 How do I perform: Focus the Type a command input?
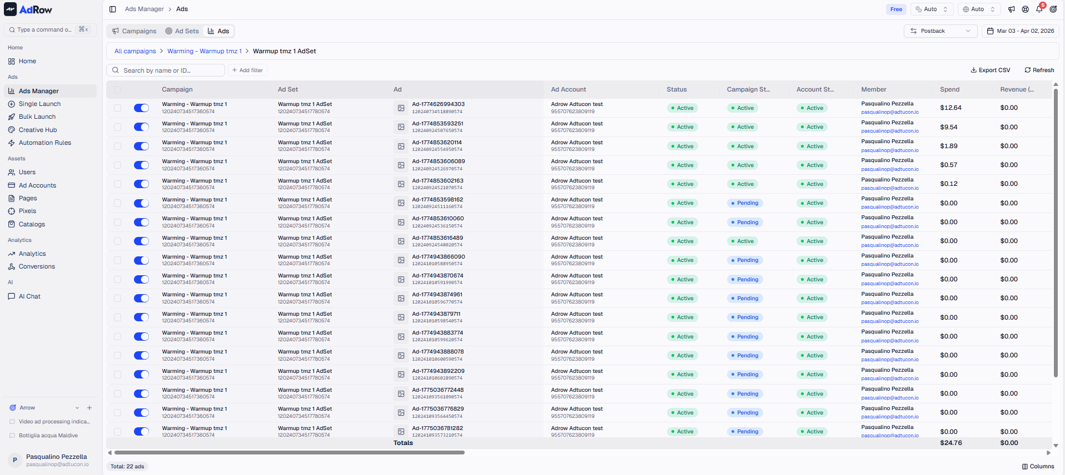coord(50,30)
